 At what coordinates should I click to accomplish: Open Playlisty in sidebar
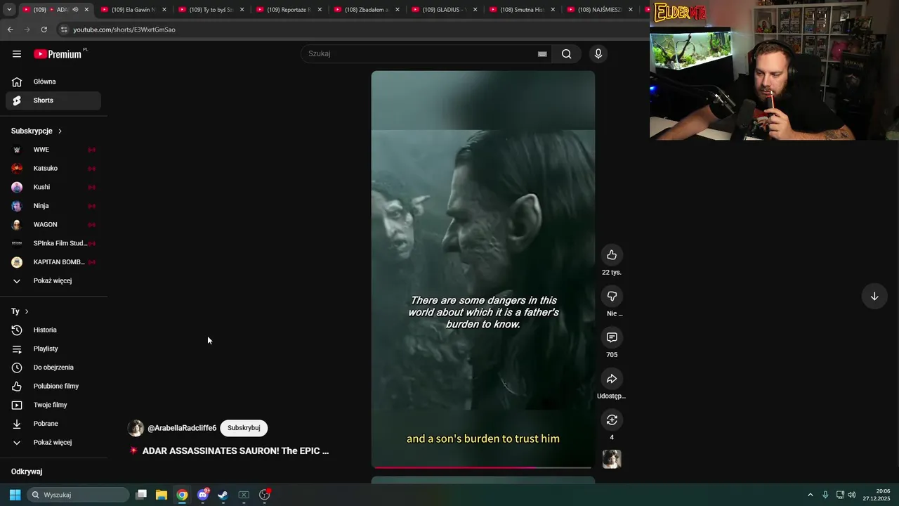pyautogui.click(x=53, y=349)
